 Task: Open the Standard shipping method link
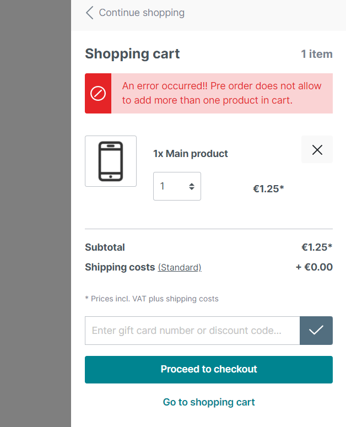pos(180,267)
